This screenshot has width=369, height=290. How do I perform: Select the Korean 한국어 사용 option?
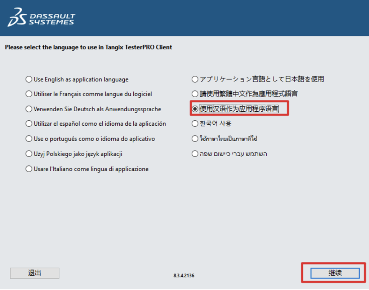click(195, 124)
